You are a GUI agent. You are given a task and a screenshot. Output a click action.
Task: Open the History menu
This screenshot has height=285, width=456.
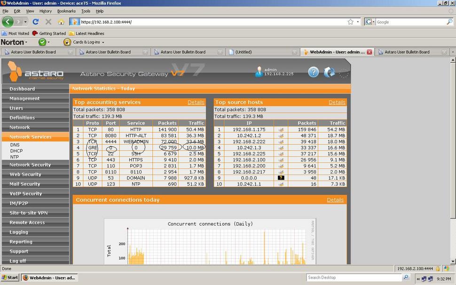click(46, 11)
